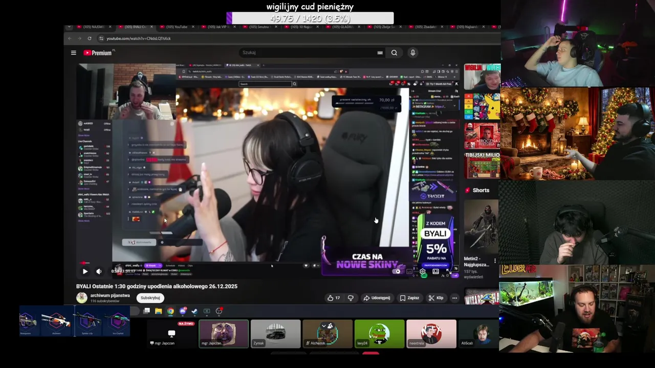Screen dimensions: 655x368
Task: Go back in the browser
Action: (70, 38)
